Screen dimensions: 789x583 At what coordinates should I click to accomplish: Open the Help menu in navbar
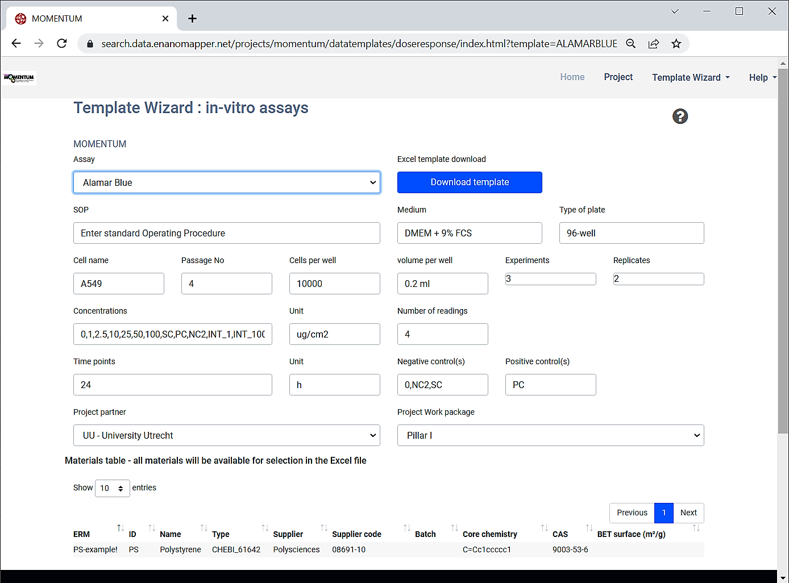(762, 77)
